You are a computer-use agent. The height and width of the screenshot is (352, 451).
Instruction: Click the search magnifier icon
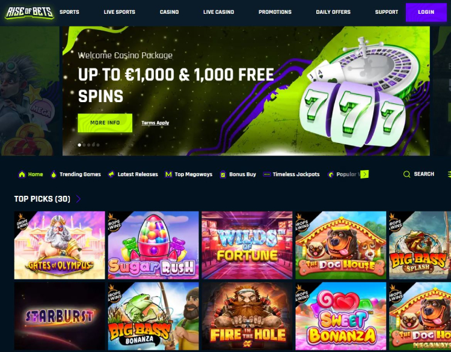407,174
